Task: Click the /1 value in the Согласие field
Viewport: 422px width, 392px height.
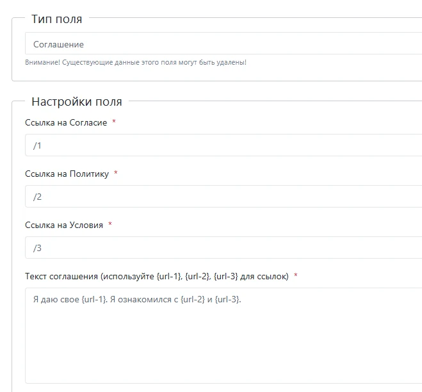Action: tap(37, 145)
